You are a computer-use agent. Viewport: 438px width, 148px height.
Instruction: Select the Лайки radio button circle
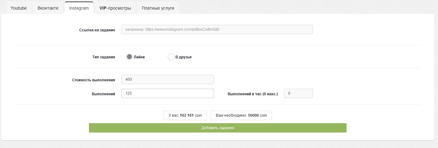click(x=129, y=57)
